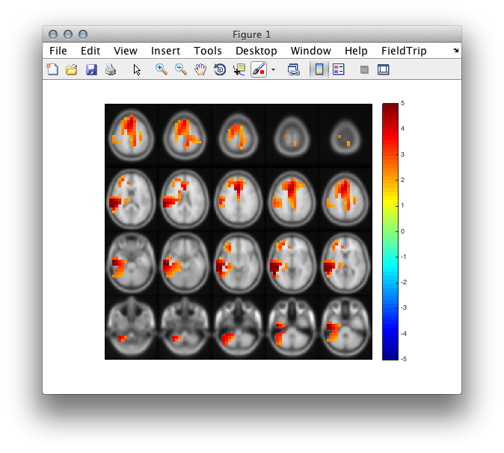Screen dimensions: 504x453
Task: Click the Figure 1 title bar
Action: tap(252, 34)
